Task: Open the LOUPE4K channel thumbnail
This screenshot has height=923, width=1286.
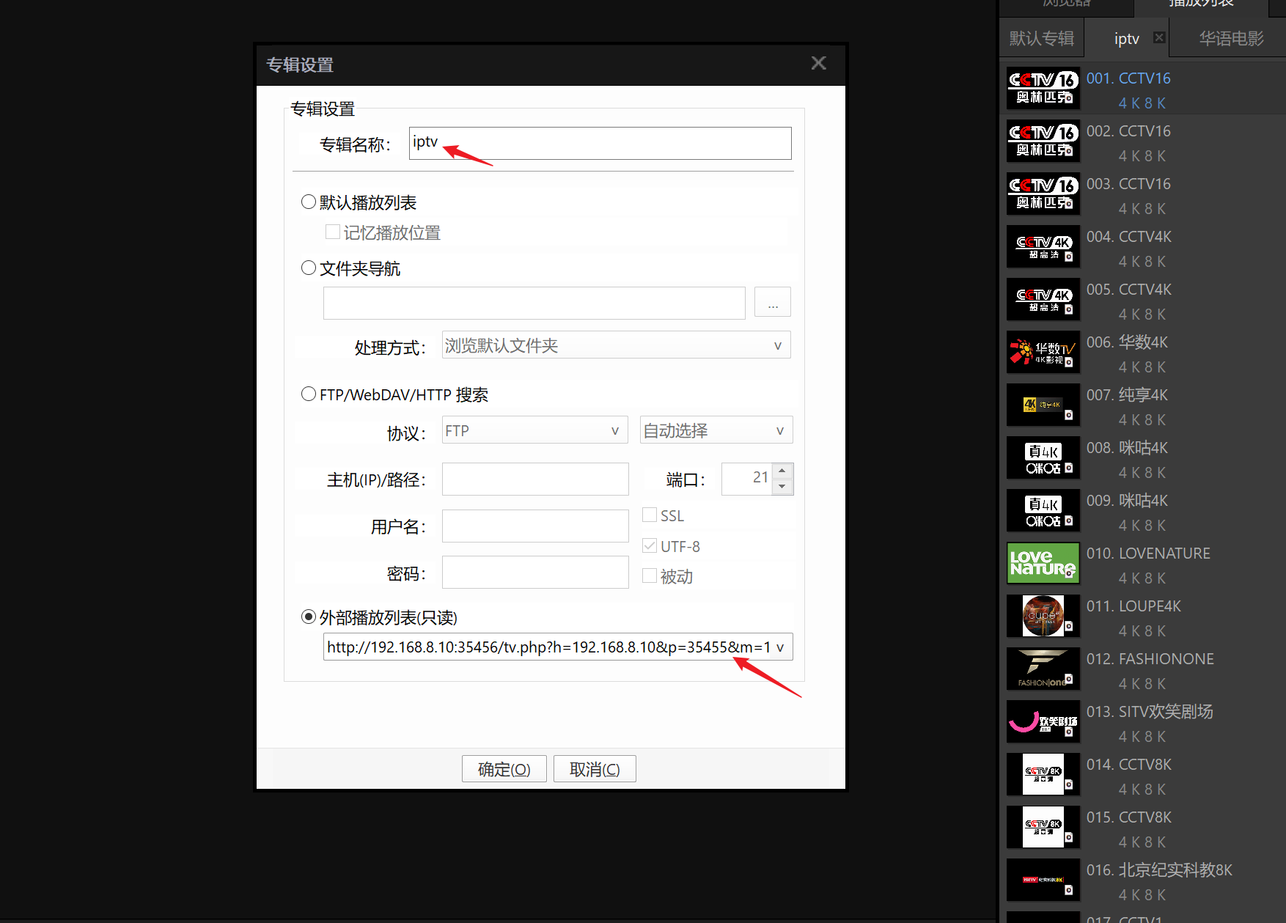Action: coord(1043,617)
